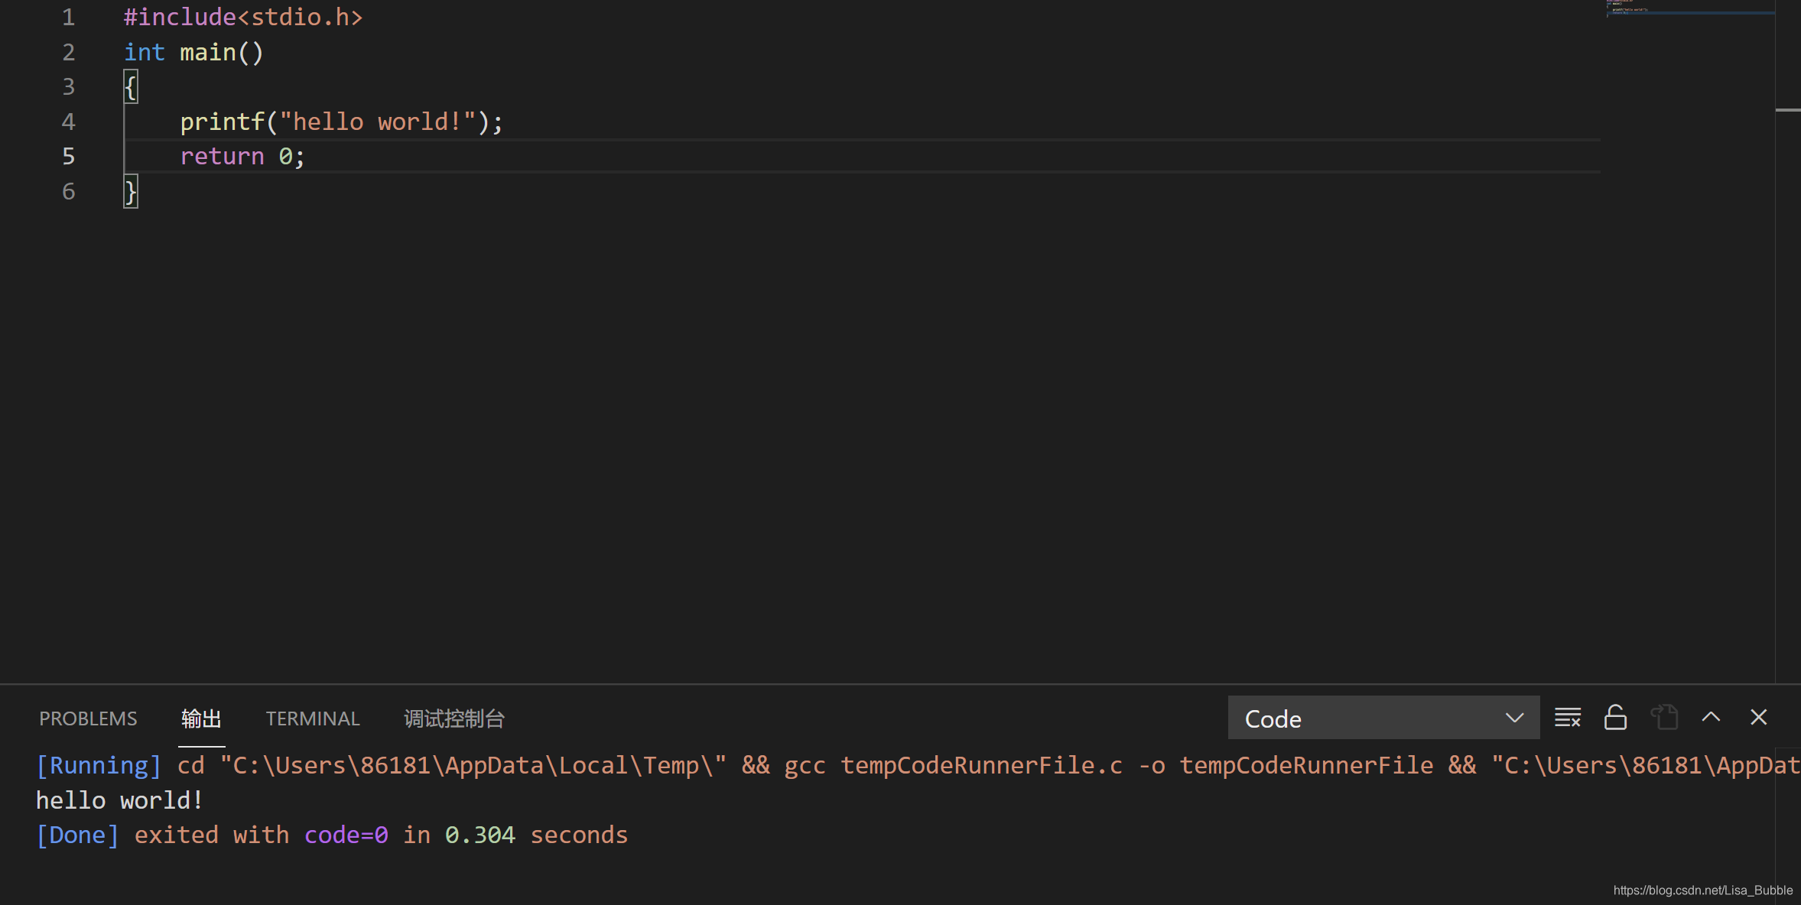Click the code=0 exit status text
The height and width of the screenshot is (905, 1801).
[346, 835]
